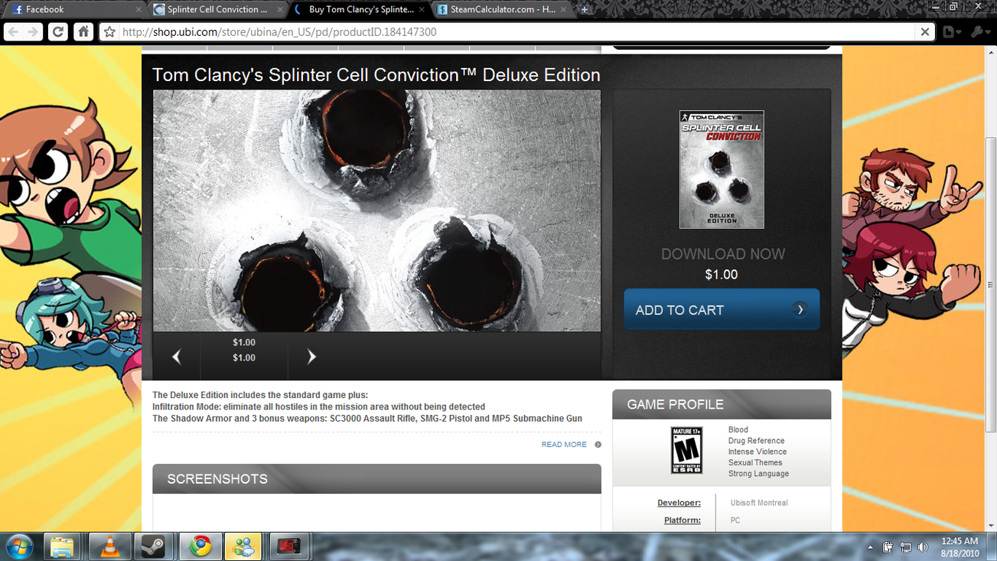Open the Chrome page menu
Image resolution: width=997 pixels, height=561 pixels.
coord(951,32)
